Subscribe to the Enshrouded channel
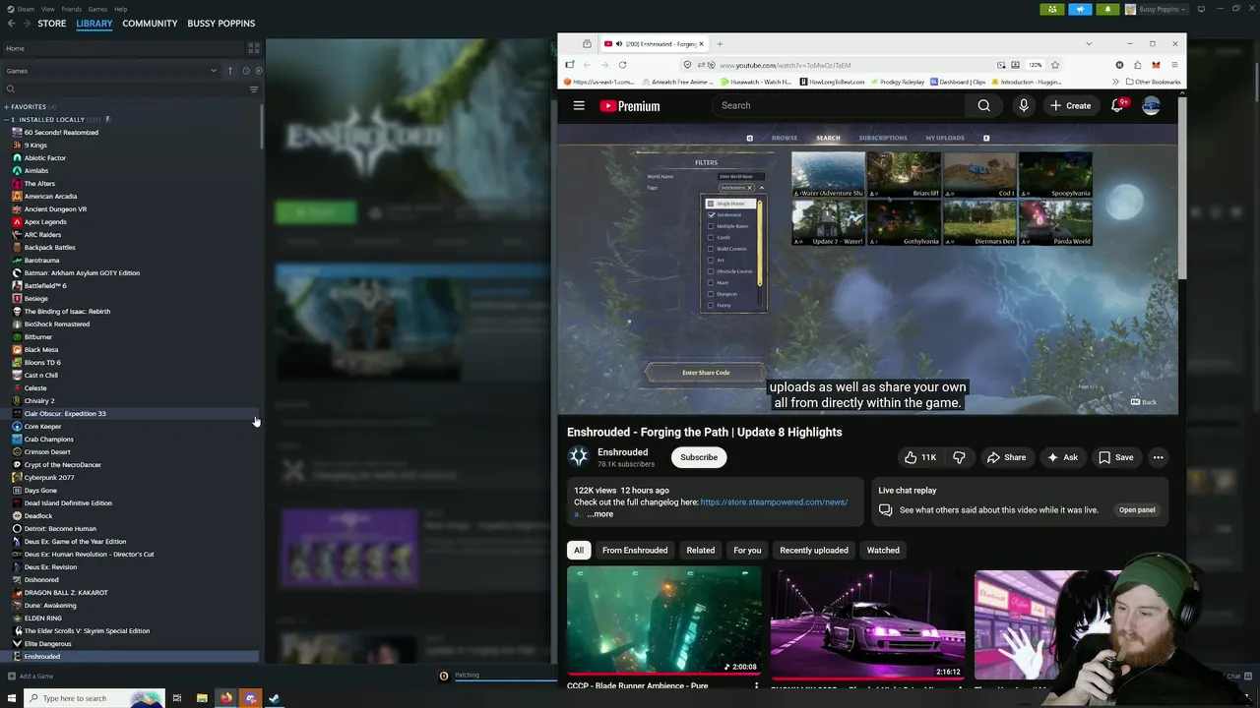This screenshot has height=708, width=1260. [x=699, y=457]
